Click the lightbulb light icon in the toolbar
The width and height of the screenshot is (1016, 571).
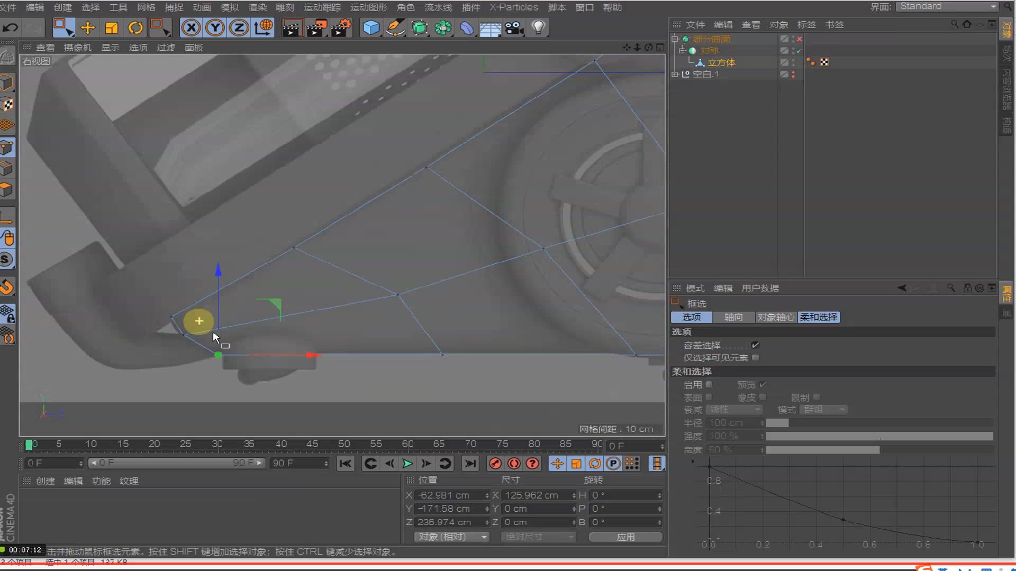click(x=538, y=27)
